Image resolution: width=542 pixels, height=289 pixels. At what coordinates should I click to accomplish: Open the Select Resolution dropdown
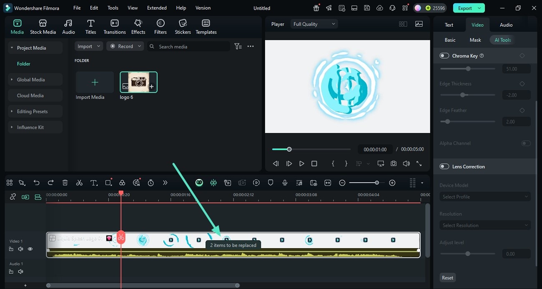[x=485, y=225]
